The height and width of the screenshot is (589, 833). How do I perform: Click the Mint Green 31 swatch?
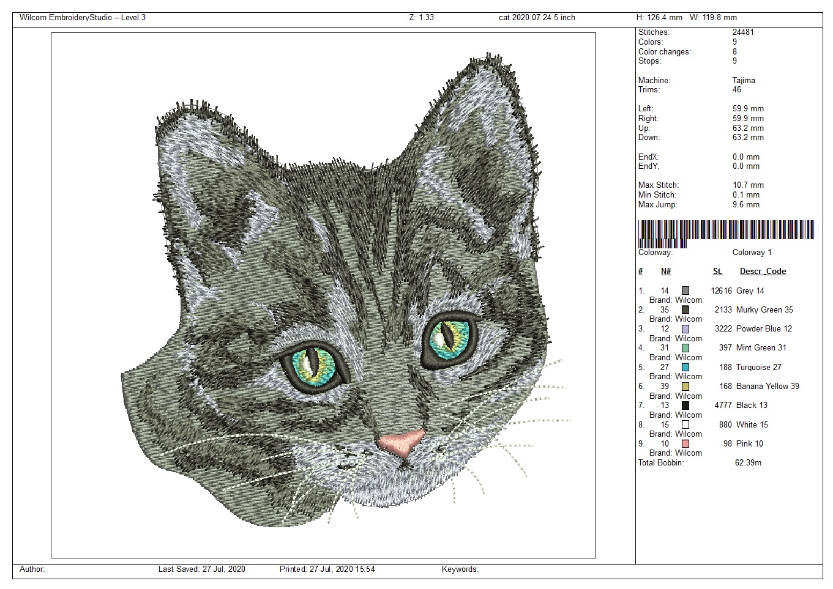click(685, 348)
